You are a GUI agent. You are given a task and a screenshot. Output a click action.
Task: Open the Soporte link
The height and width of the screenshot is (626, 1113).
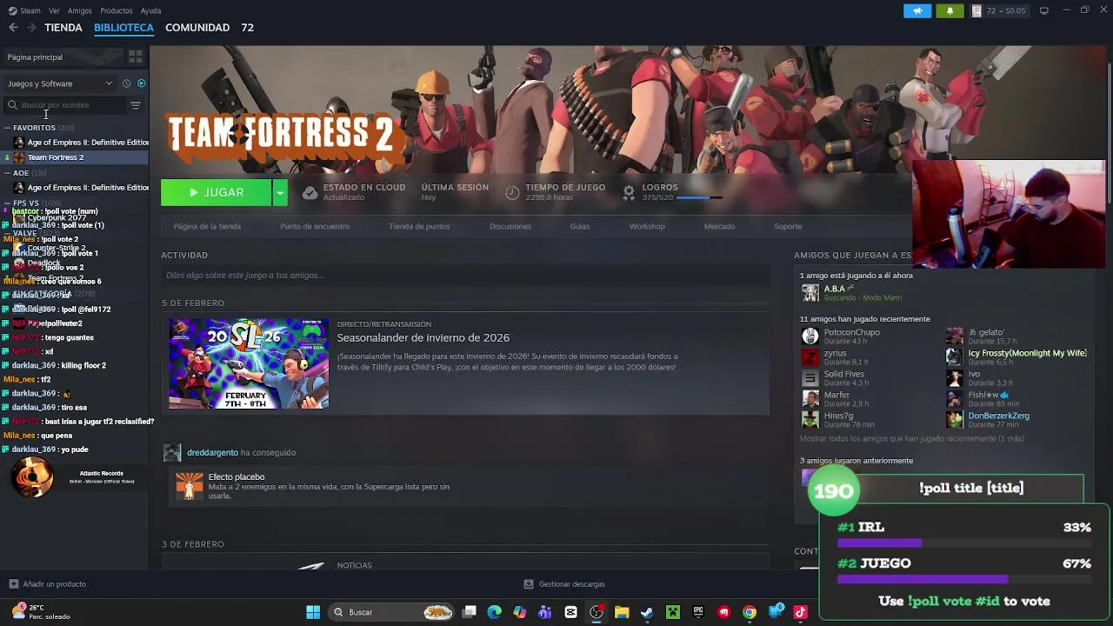(788, 226)
